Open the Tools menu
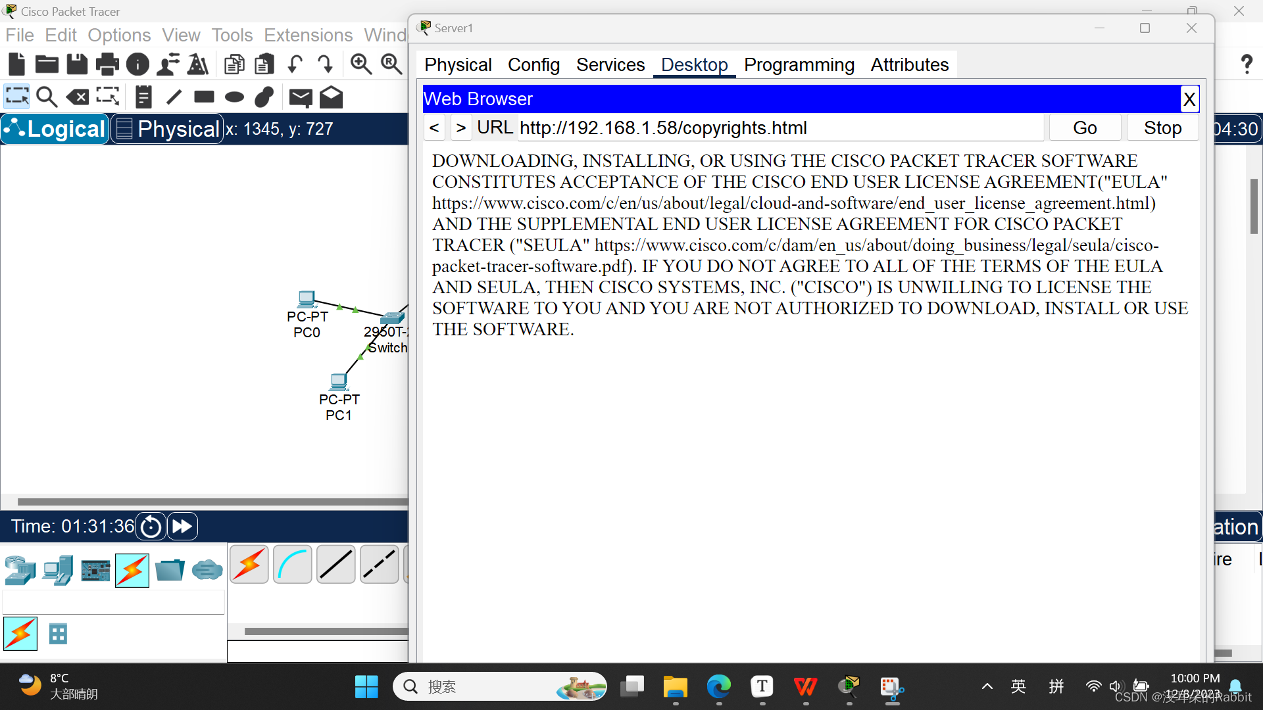 click(x=232, y=35)
